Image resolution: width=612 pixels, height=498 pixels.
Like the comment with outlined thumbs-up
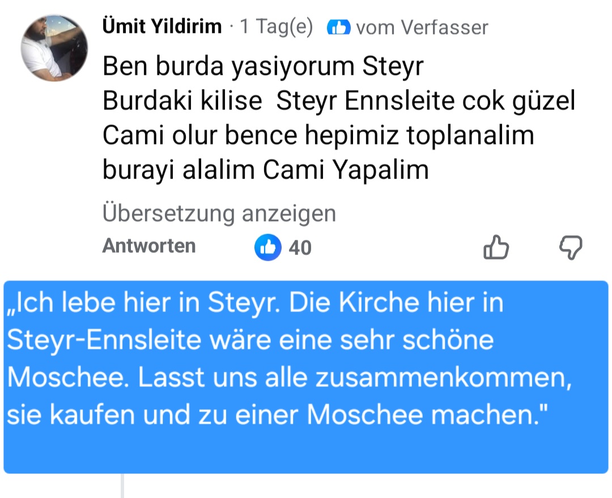click(x=496, y=248)
